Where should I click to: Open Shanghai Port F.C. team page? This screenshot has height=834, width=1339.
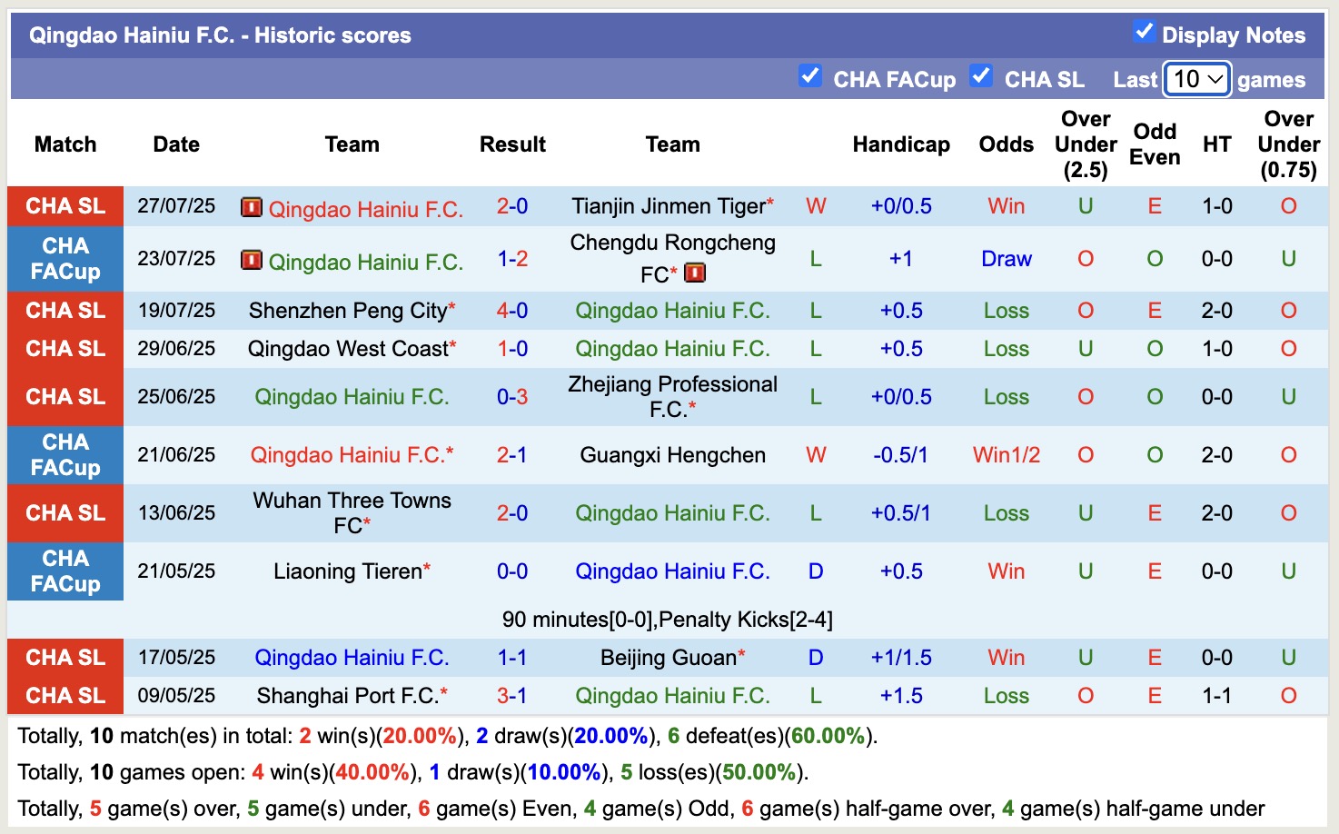tap(351, 695)
